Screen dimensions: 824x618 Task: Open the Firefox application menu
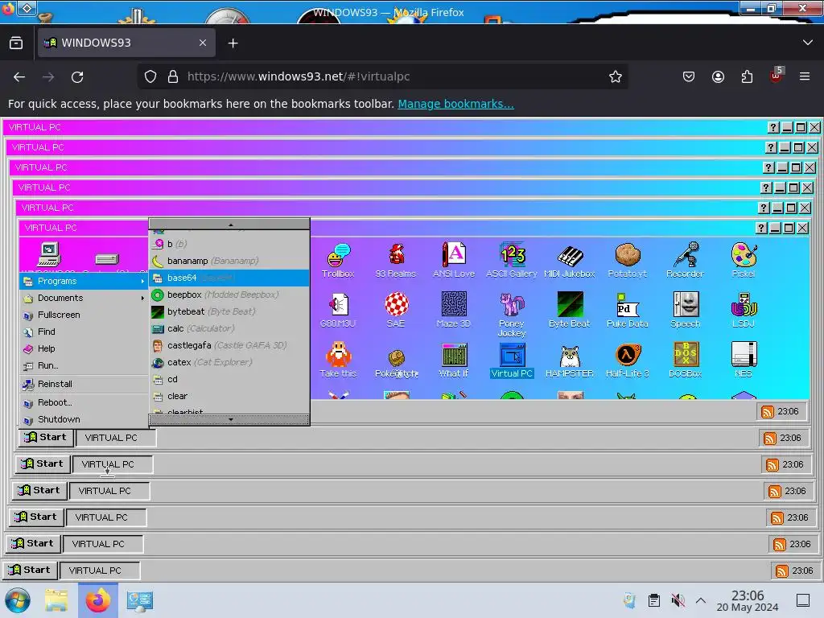[805, 76]
